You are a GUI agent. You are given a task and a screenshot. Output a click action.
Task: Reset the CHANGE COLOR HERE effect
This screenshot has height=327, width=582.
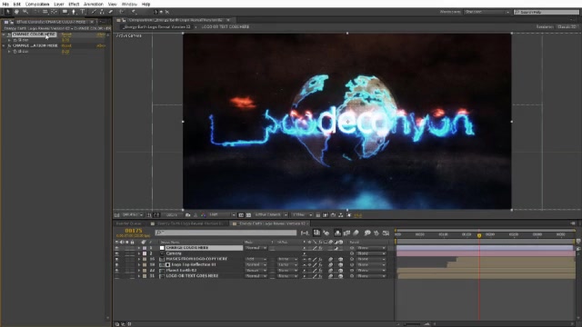click(66, 35)
